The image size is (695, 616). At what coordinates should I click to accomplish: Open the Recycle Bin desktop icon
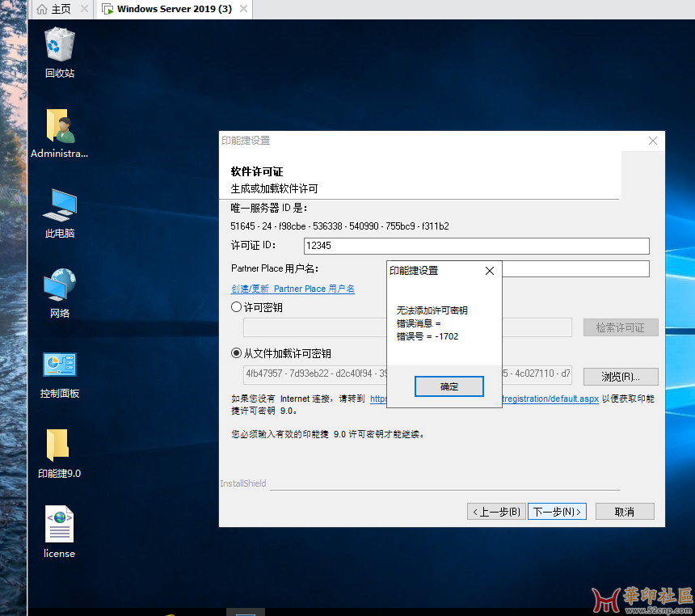point(59,53)
